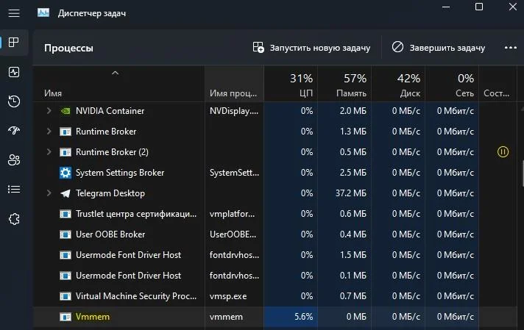Sort by the Диск 42% column header
This screenshot has width=524, height=330.
[x=398, y=85]
